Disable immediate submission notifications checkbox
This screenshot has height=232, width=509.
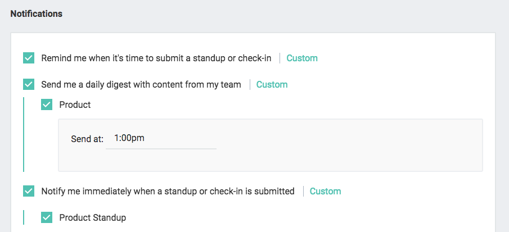pyautogui.click(x=29, y=191)
